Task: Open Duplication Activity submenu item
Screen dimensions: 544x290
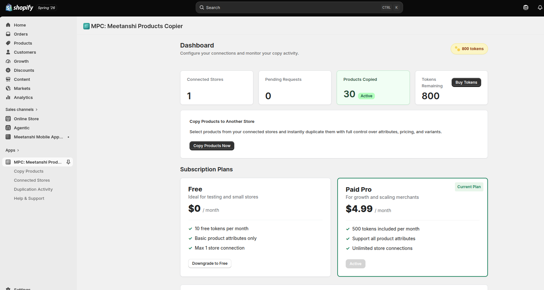Action: [x=33, y=189]
